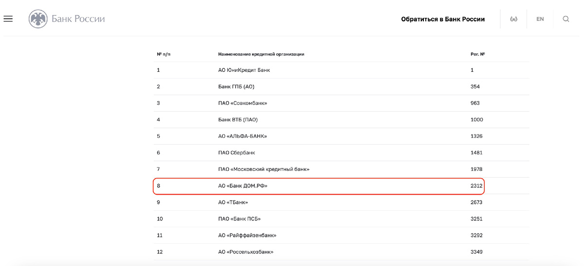Select row number 5 cell

tap(158, 136)
